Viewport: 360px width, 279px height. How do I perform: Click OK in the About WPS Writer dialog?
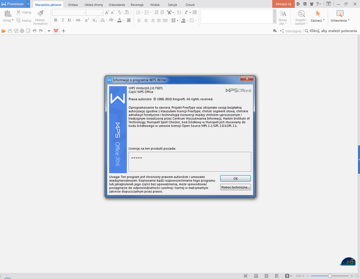235,179
